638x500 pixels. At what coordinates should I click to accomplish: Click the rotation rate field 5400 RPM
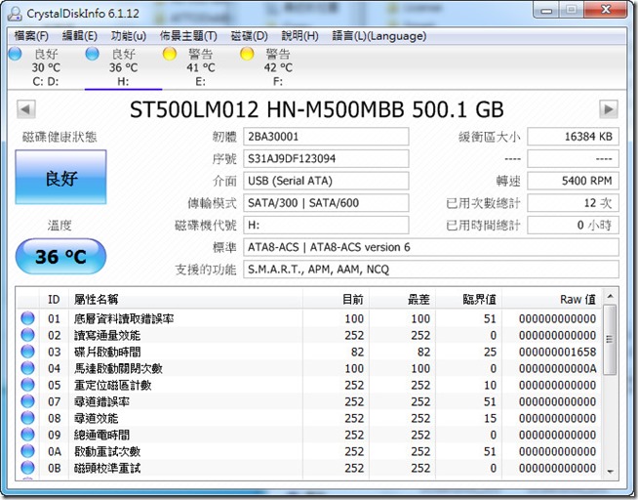pos(573,181)
